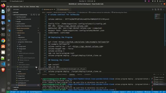Close the README.md editor tab
The image size is (166, 93).
click(54, 10)
